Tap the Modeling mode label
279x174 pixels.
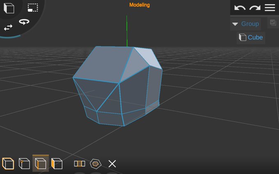[x=139, y=5]
